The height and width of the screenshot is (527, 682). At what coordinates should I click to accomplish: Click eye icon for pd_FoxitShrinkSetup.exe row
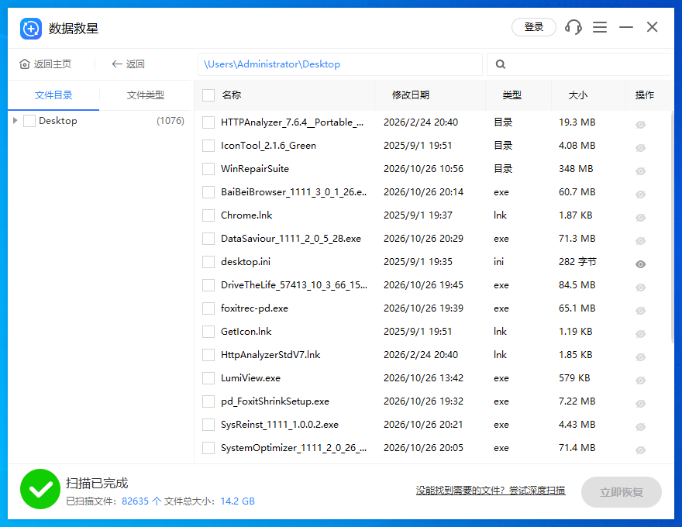tap(640, 404)
